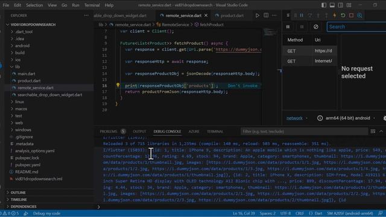This screenshot has height=217, width=386.
Task: Switch to product.dart tab
Action: pos(230,15)
